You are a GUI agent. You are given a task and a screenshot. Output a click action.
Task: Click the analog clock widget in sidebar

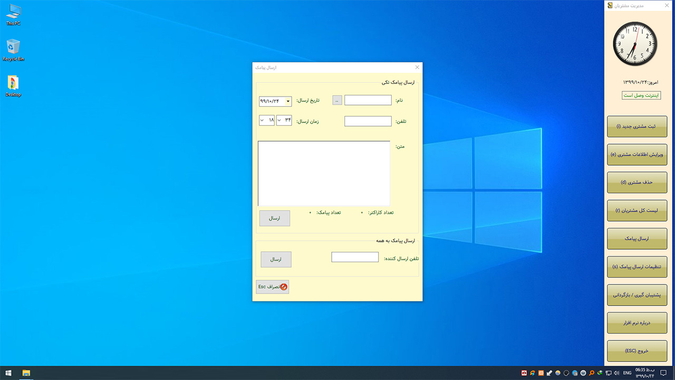coord(635,44)
